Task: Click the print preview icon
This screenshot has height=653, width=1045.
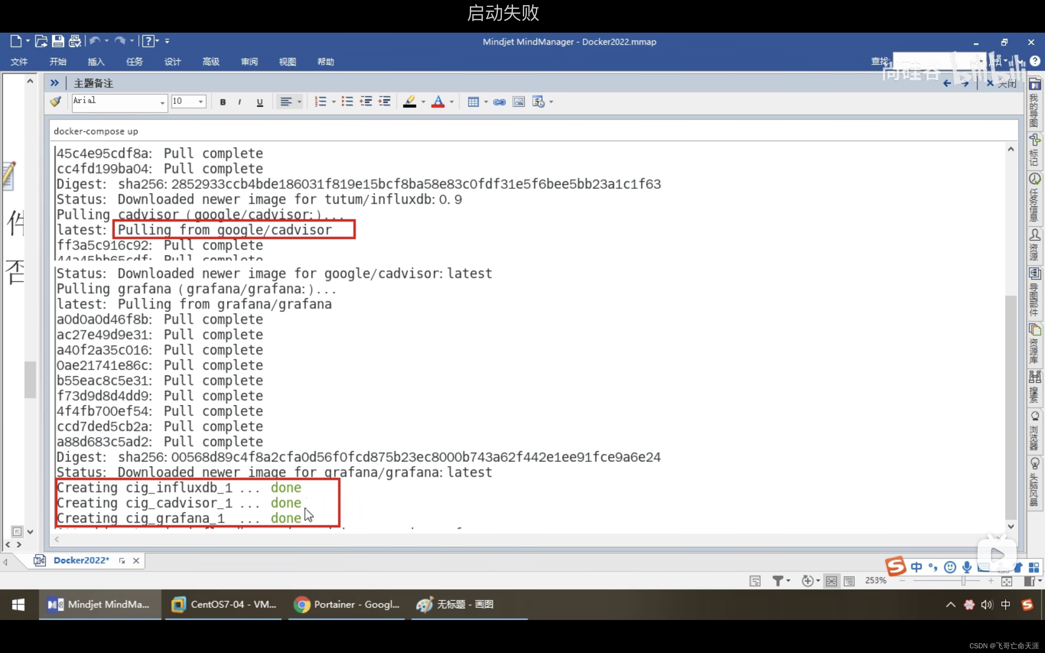Action: click(75, 41)
